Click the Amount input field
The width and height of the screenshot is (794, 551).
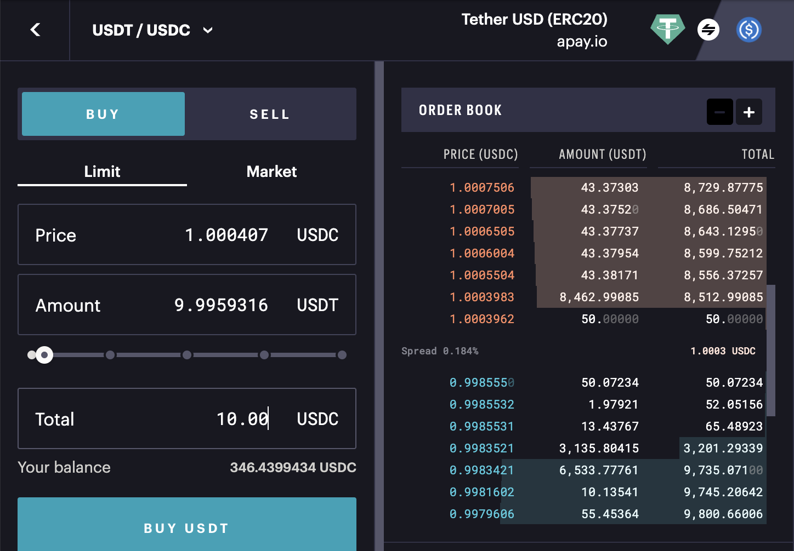click(x=187, y=305)
